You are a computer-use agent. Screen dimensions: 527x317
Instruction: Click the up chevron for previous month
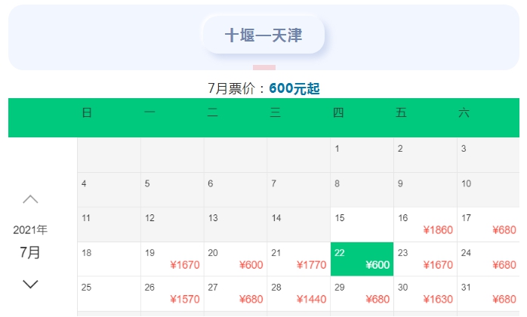point(30,199)
